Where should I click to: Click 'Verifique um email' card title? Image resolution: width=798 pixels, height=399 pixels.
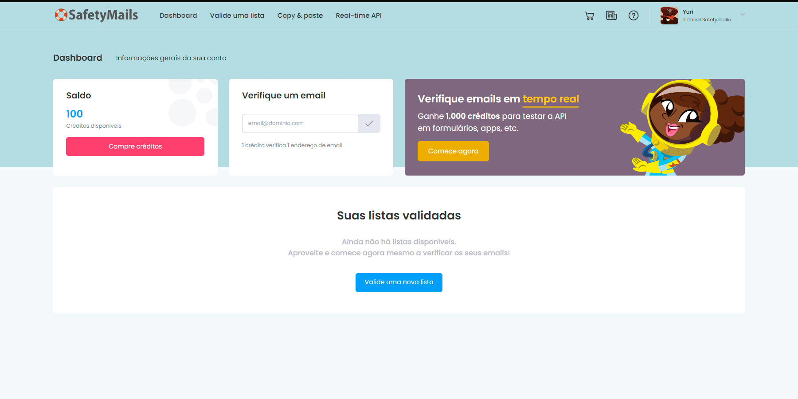click(284, 95)
